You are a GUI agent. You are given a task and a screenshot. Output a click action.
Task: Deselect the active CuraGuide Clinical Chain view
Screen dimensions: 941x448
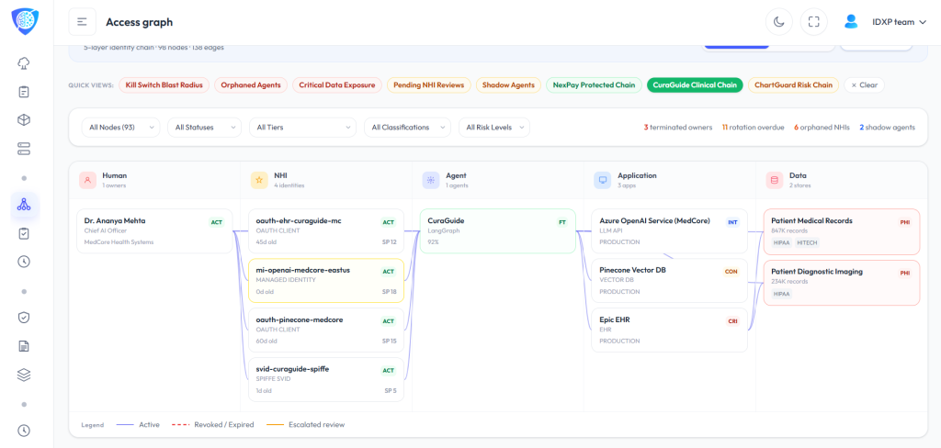click(695, 85)
